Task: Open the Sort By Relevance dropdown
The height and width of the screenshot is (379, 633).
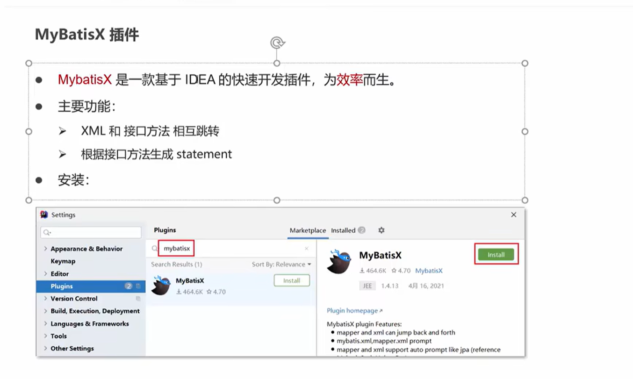Action: [x=281, y=265]
